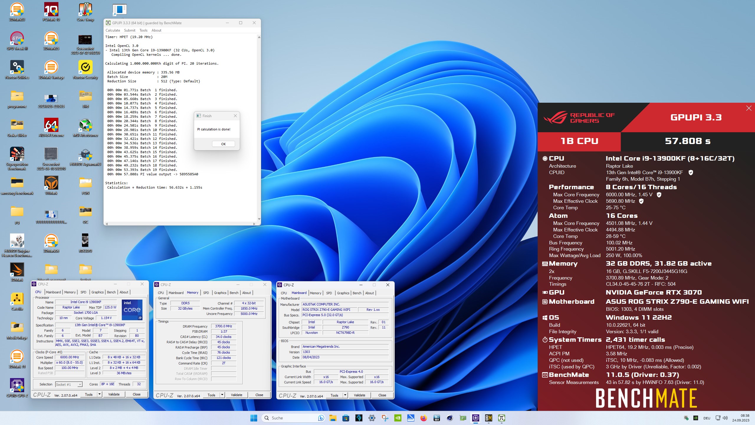Select the 3DMark11 desktop shortcut
The height and width of the screenshot is (425, 755).
click(x=17, y=359)
